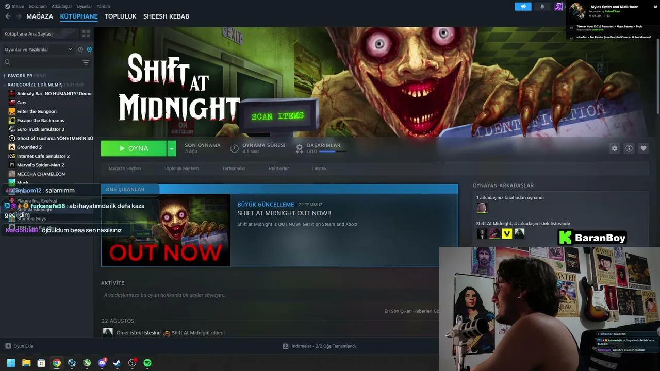This screenshot has width=660, height=371.
Task: Click the Marvel's Spider-Man 2 icon
Action: (12, 165)
